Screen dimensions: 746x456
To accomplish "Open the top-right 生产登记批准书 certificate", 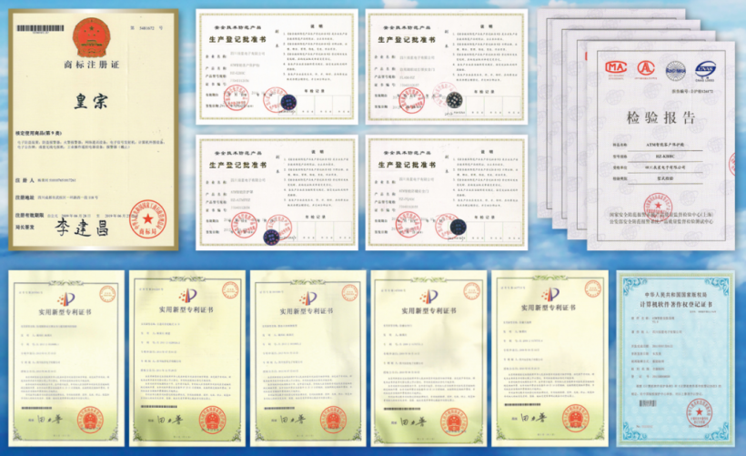I will 445,67.
